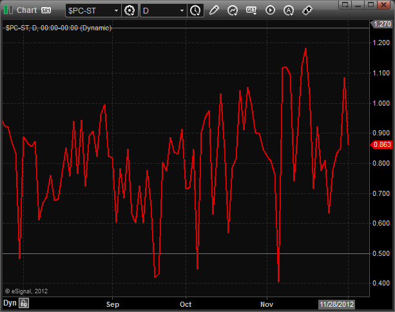Open the clock time template icon
This screenshot has height=312, width=395.
pyautogui.click(x=195, y=10)
